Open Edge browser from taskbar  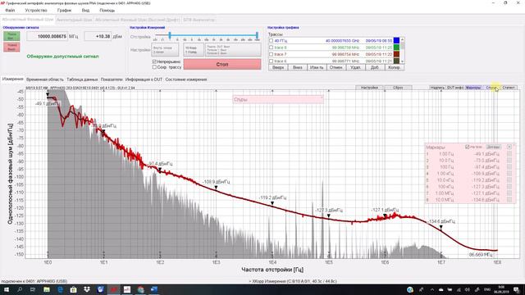click(x=60, y=289)
